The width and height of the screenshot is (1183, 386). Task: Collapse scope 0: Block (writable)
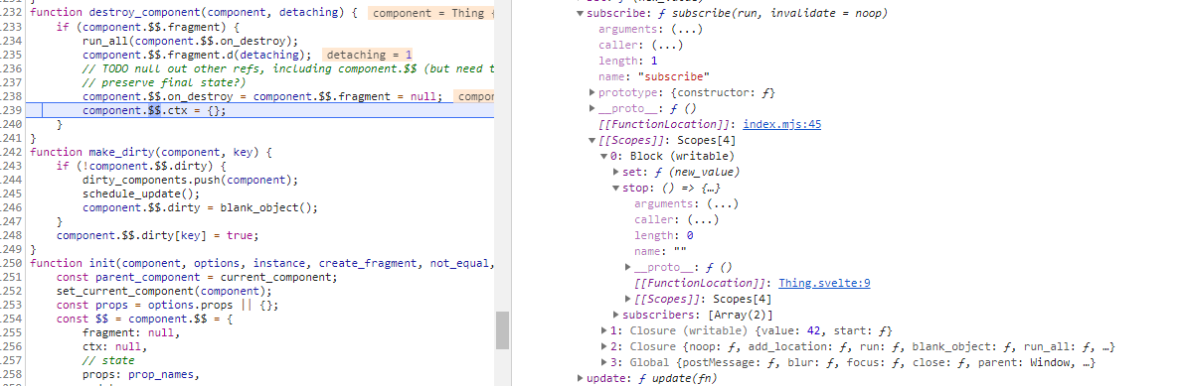point(603,156)
